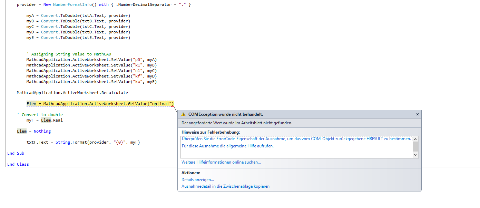Click the scroll-up arrow in the troubleshooting hints box
Image resolution: width=480 pixels, height=208 pixels.
tap(415, 139)
